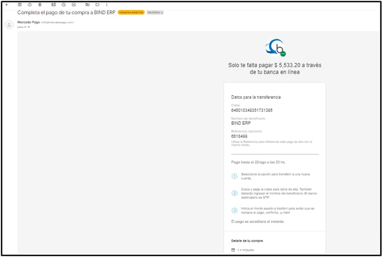Click the 'Detalle de tu compra' heading

[247, 241]
